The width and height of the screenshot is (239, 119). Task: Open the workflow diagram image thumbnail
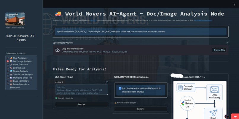[200, 100]
